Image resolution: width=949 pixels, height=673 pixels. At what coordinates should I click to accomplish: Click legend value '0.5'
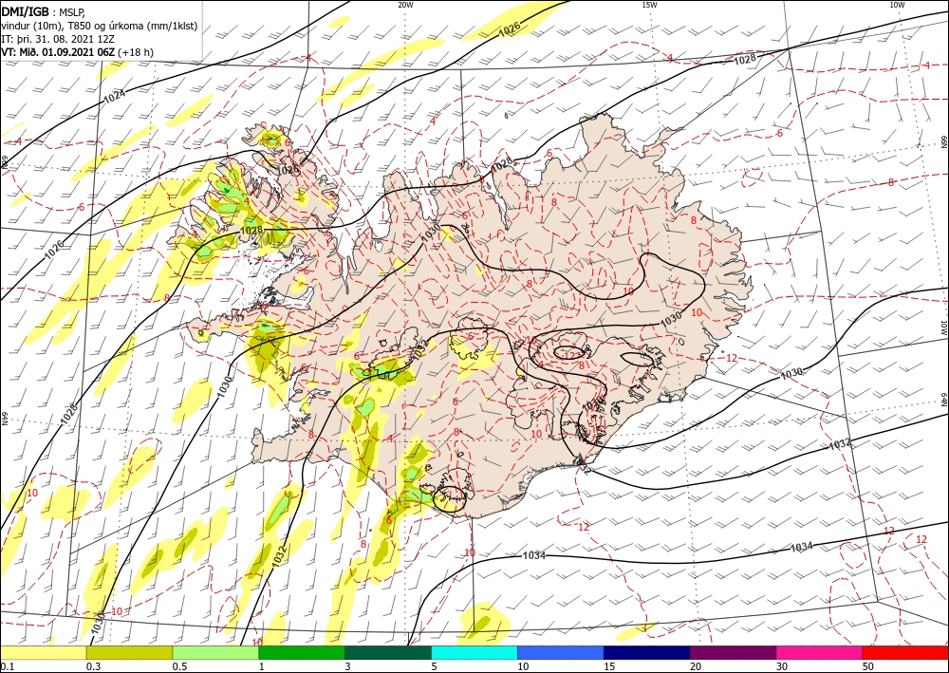click(x=178, y=666)
